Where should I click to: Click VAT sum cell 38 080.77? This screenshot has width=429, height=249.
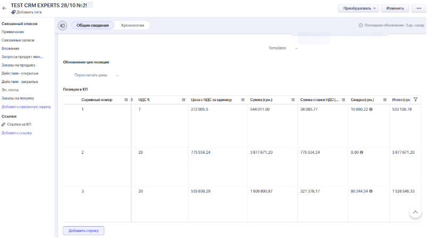click(x=309, y=109)
